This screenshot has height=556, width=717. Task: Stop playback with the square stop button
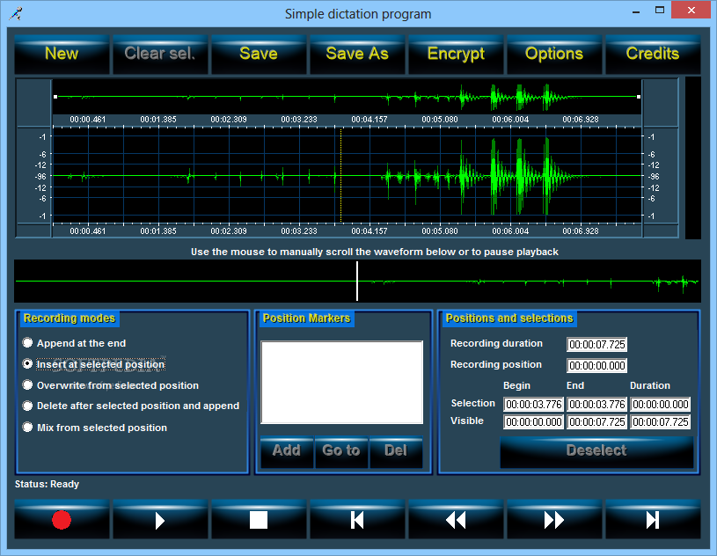(x=259, y=520)
